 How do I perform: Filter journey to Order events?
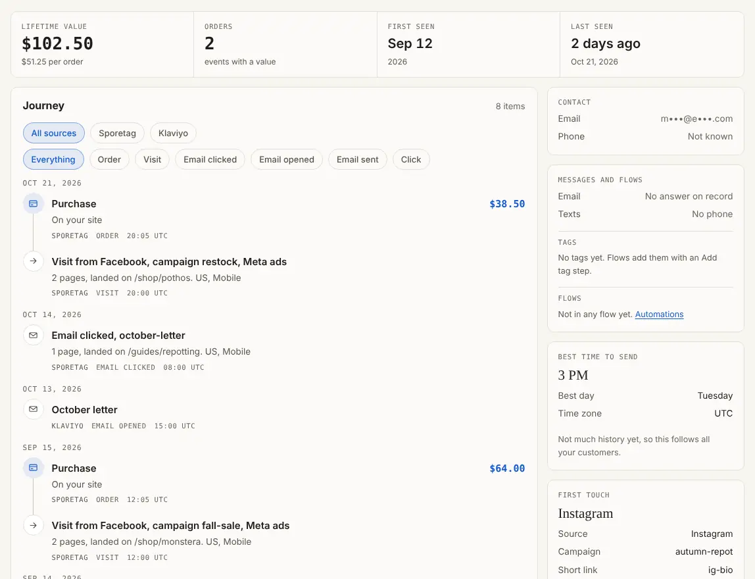tap(109, 159)
